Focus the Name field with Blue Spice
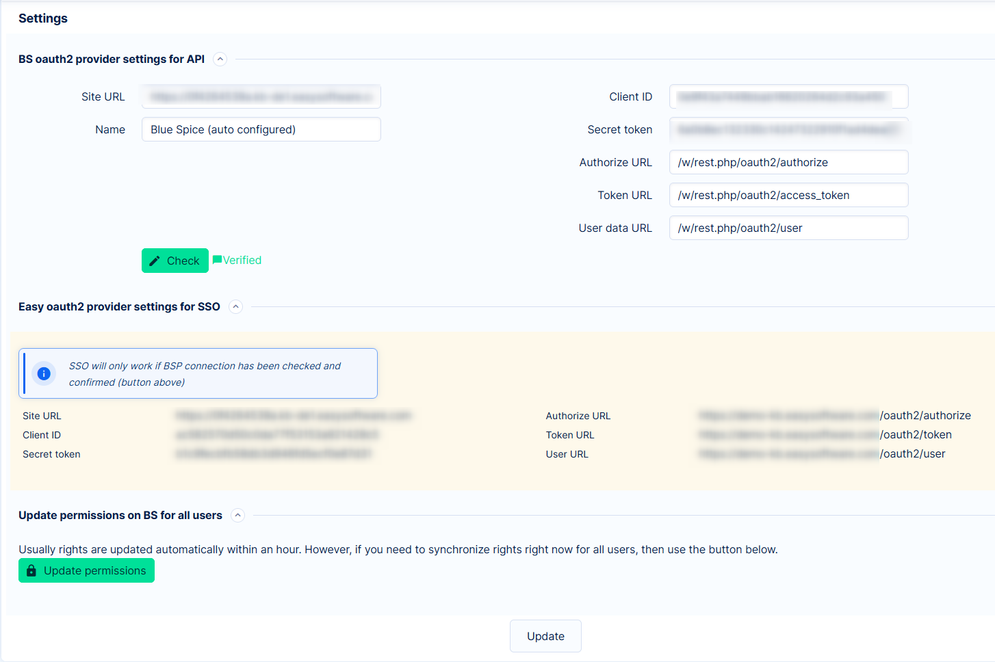Image resolution: width=995 pixels, height=662 pixels. [261, 129]
